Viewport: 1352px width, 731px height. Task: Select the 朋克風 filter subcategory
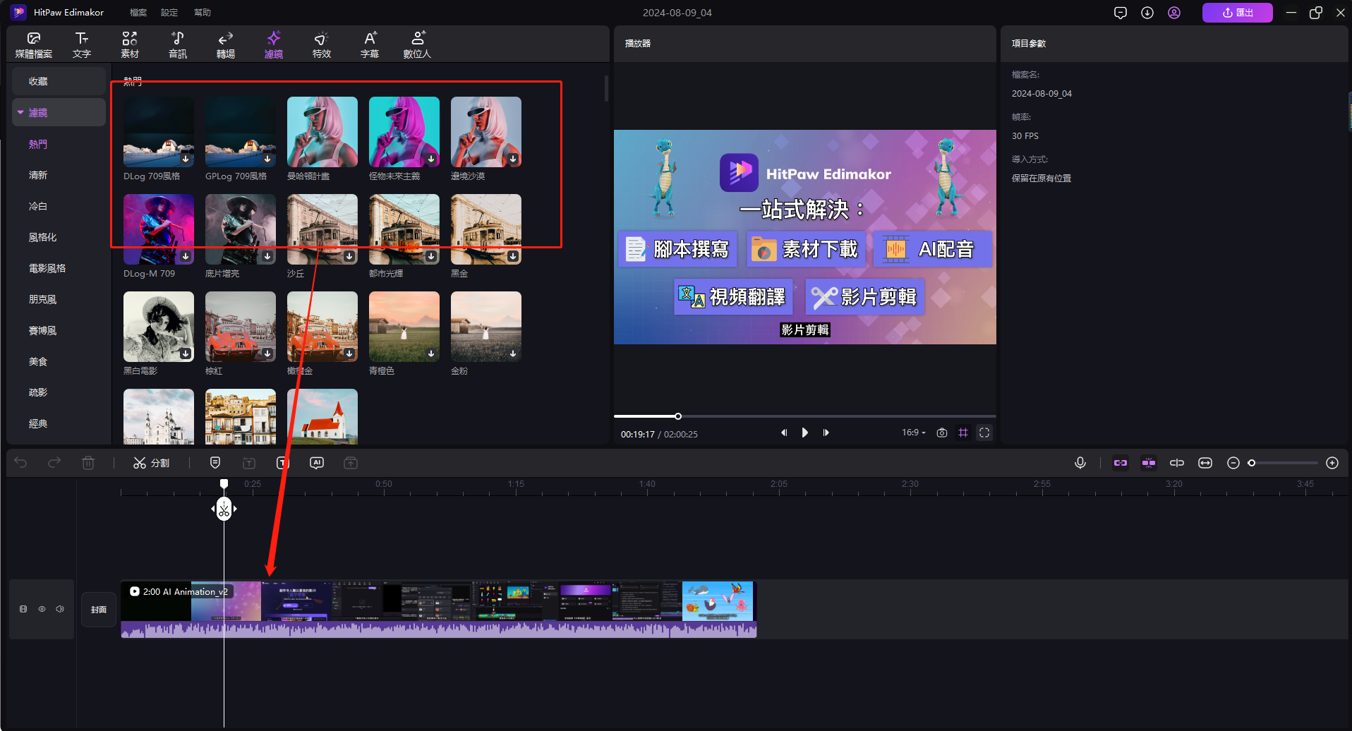(x=42, y=299)
